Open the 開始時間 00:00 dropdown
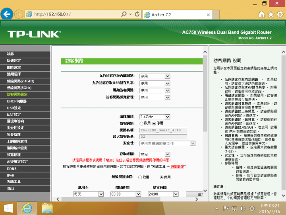The height and width of the screenshot is (215, 286). [126, 194]
